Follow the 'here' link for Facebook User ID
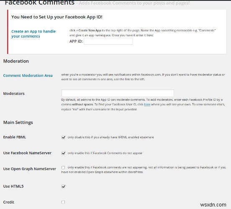The image size is (231, 209). click(x=147, y=104)
